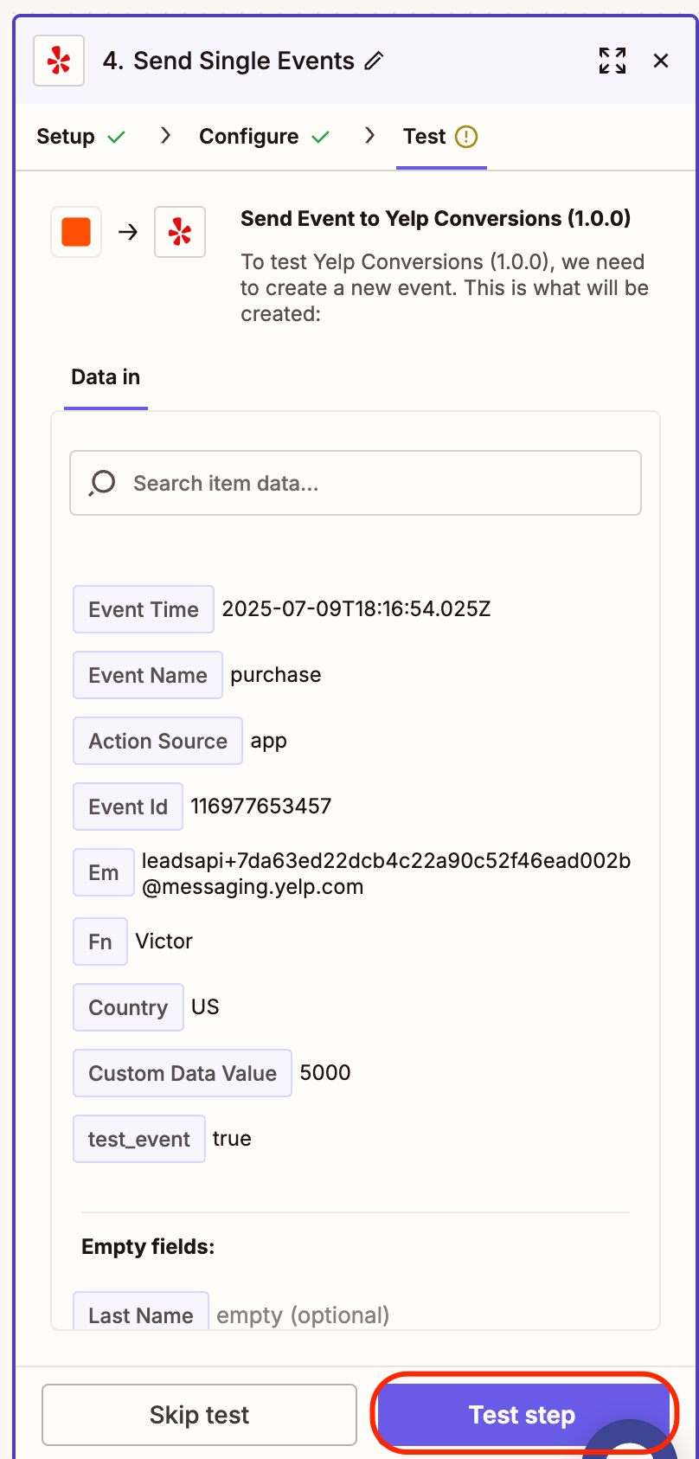Select the Fn field label
The width and height of the screenshot is (699, 1459).
pos(100,942)
